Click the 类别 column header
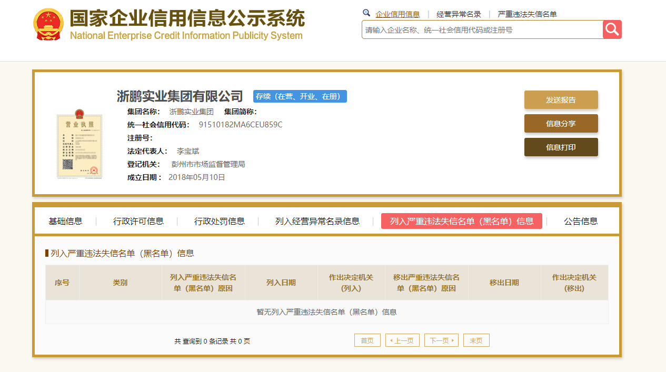The image size is (666, 372). 120,283
